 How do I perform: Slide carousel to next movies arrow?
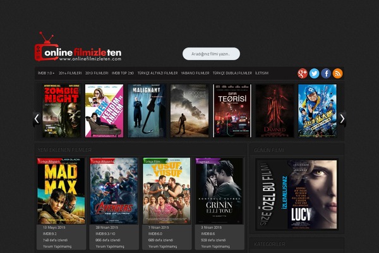[342, 119]
